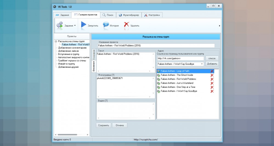
Task: Click the VK Tools gear icon in title bar
Action: [x=55, y=7]
